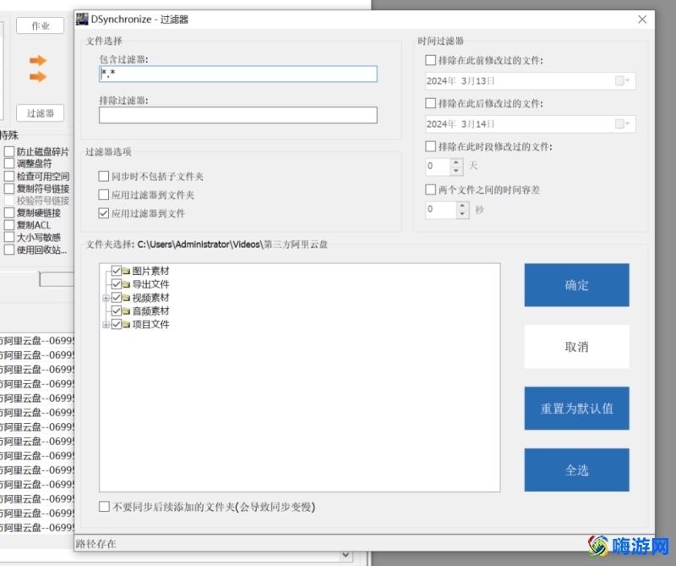The width and height of the screenshot is (676, 566).
Task: Click the 图片素材 folder icon
Action: pyautogui.click(x=126, y=271)
